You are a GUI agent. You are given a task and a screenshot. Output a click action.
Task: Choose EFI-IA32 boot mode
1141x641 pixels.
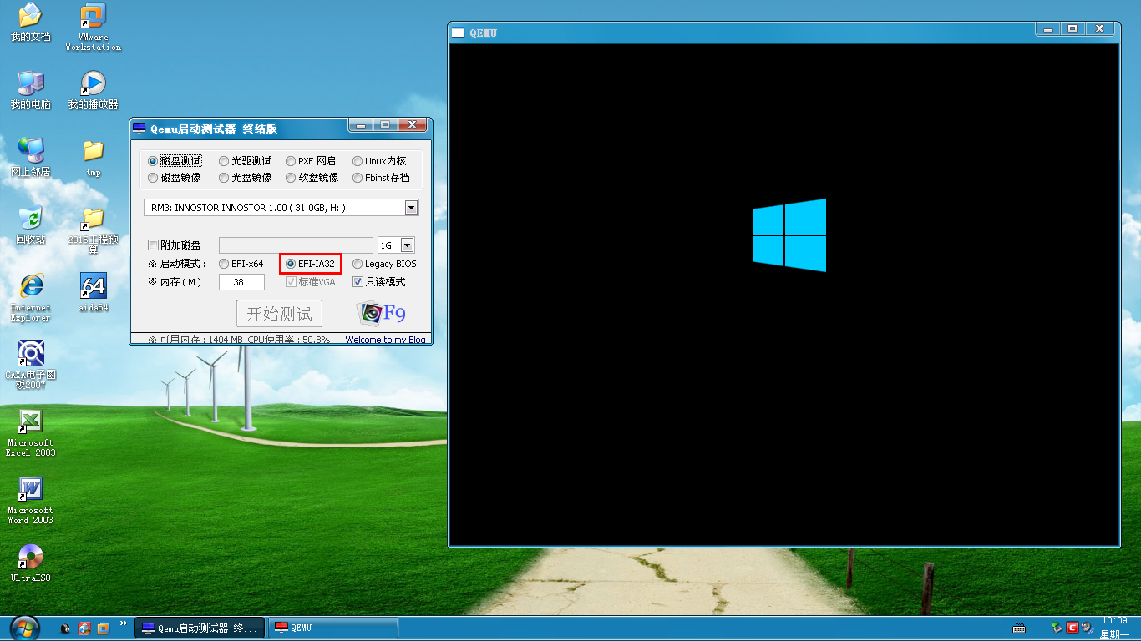[310, 264]
